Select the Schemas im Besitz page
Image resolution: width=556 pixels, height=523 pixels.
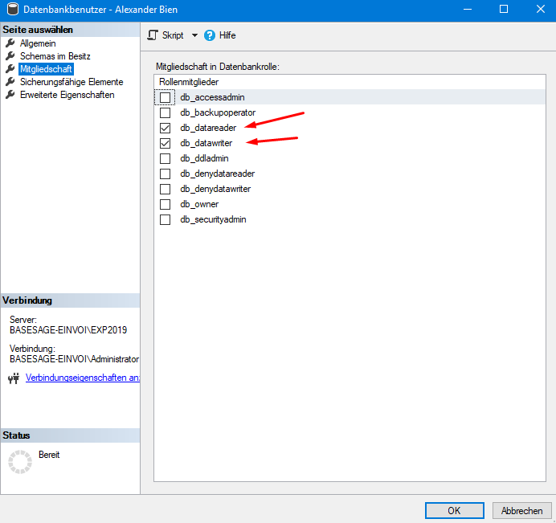55,56
